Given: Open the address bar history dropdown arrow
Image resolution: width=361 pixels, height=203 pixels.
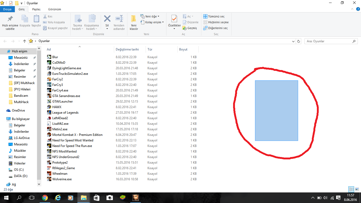Looking at the screenshot, I should point(293,41).
